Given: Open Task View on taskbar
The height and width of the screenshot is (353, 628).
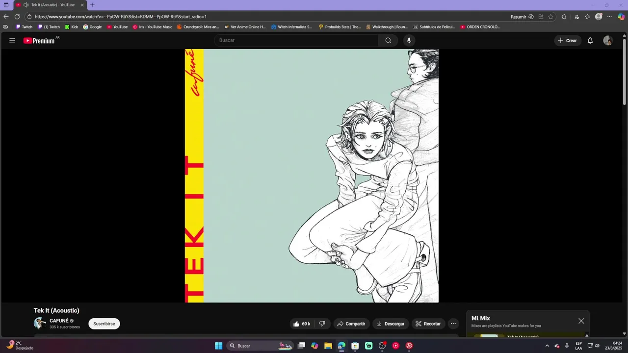Looking at the screenshot, I should 302,346.
